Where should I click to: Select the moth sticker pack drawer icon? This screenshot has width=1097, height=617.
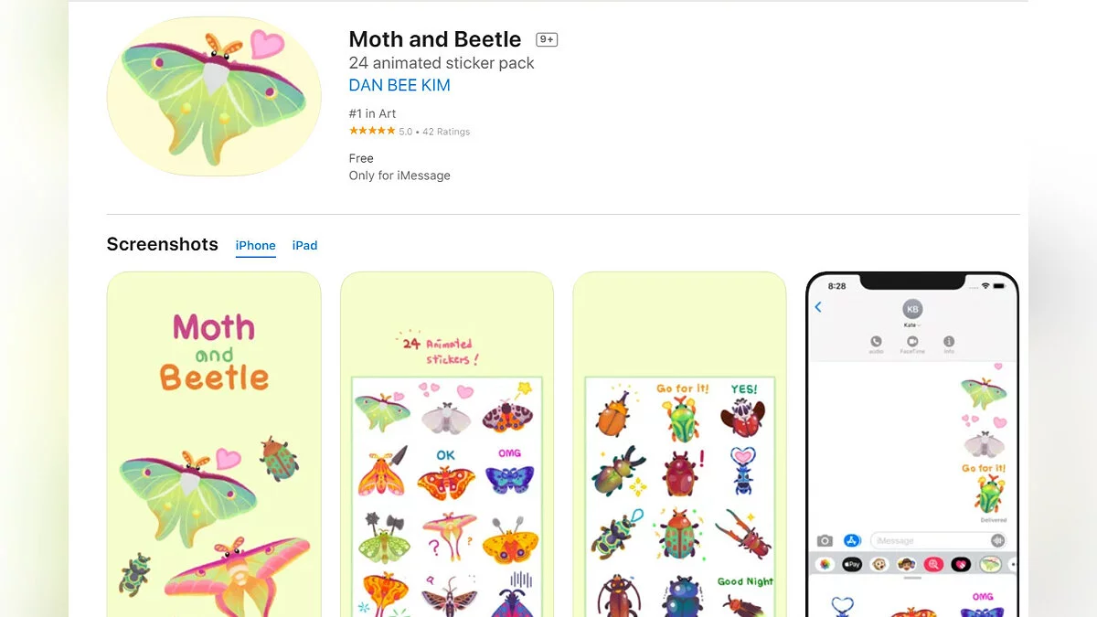pos(989,565)
